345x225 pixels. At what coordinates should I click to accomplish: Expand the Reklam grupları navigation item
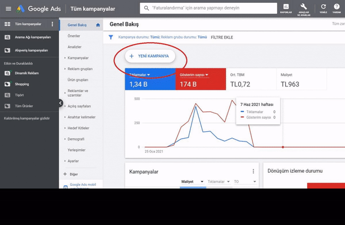65,69
